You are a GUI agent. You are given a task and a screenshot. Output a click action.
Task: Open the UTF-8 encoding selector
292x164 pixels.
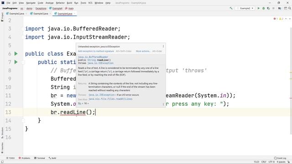pos(271,162)
